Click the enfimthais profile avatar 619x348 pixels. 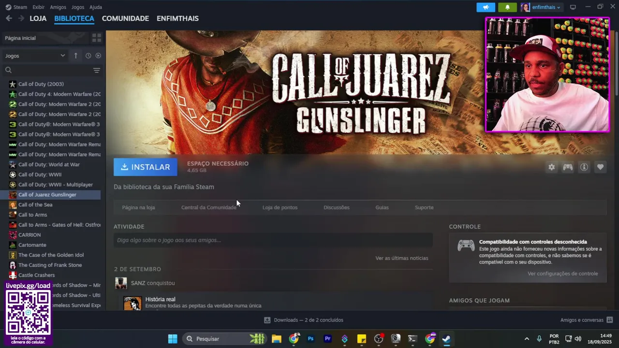coord(525,7)
